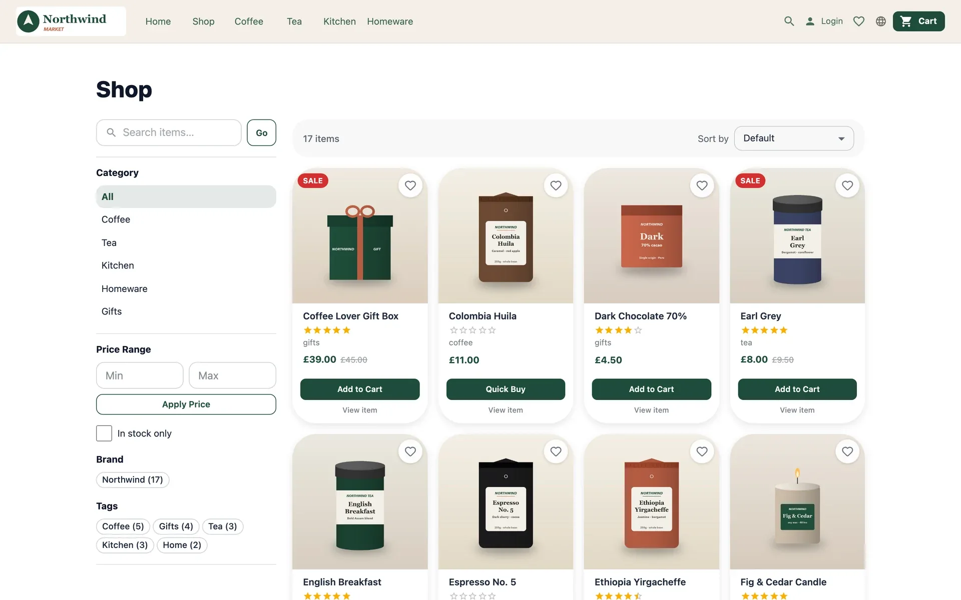Open Kitchen in the top navigation

pos(339,21)
